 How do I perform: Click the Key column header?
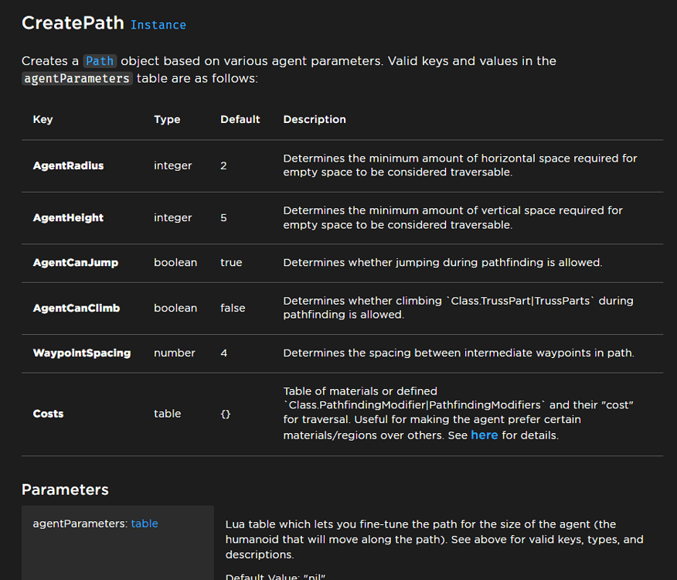[x=43, y=119]
